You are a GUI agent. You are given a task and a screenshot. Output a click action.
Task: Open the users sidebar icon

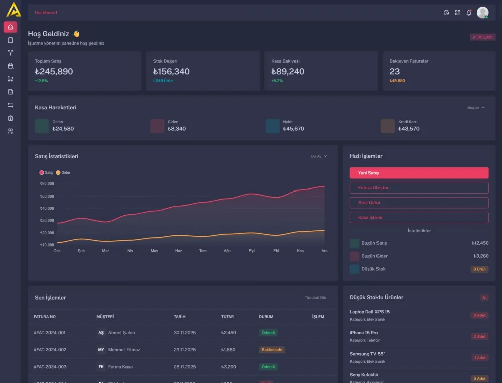[x=10, y=131]
